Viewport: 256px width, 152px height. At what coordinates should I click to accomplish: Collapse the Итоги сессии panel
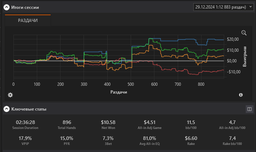point(7,7)
